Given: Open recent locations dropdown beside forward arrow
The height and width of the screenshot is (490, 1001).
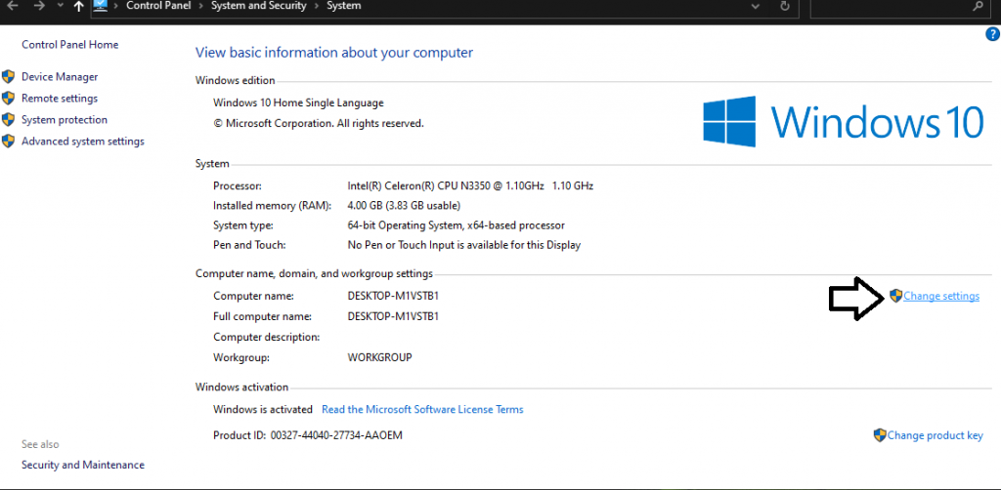Looking at the screenshot, I should coord(60,6).
